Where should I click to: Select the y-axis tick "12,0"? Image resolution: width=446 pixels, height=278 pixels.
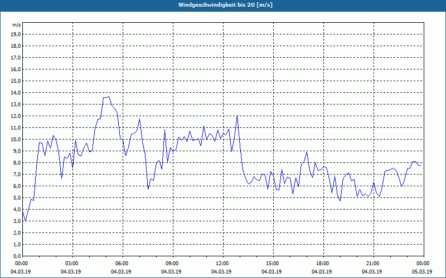click(x=16, y=116)
